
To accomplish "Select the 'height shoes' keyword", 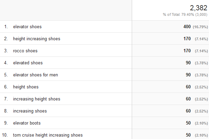I will (26, 87).
